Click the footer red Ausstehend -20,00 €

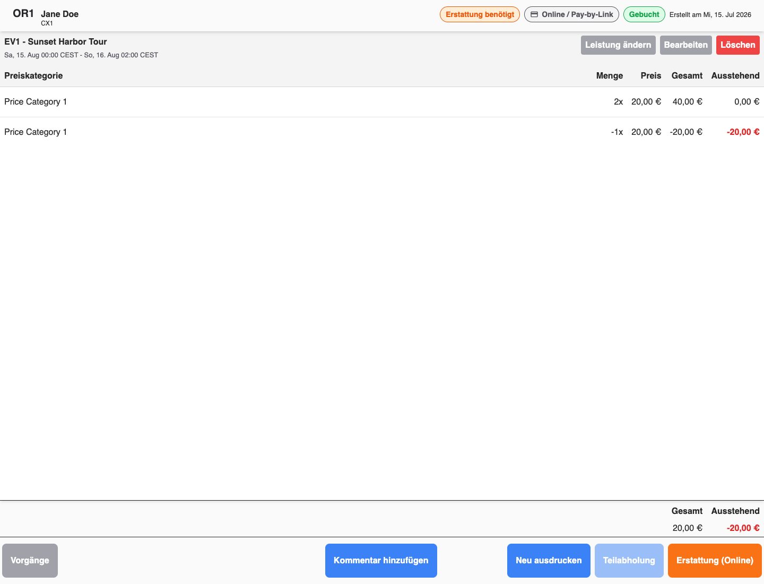click(743, 528)
